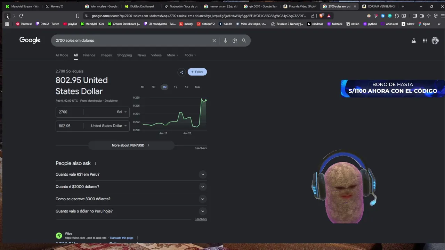
Task: Select the Max chart range
Action: pos(197,87)
